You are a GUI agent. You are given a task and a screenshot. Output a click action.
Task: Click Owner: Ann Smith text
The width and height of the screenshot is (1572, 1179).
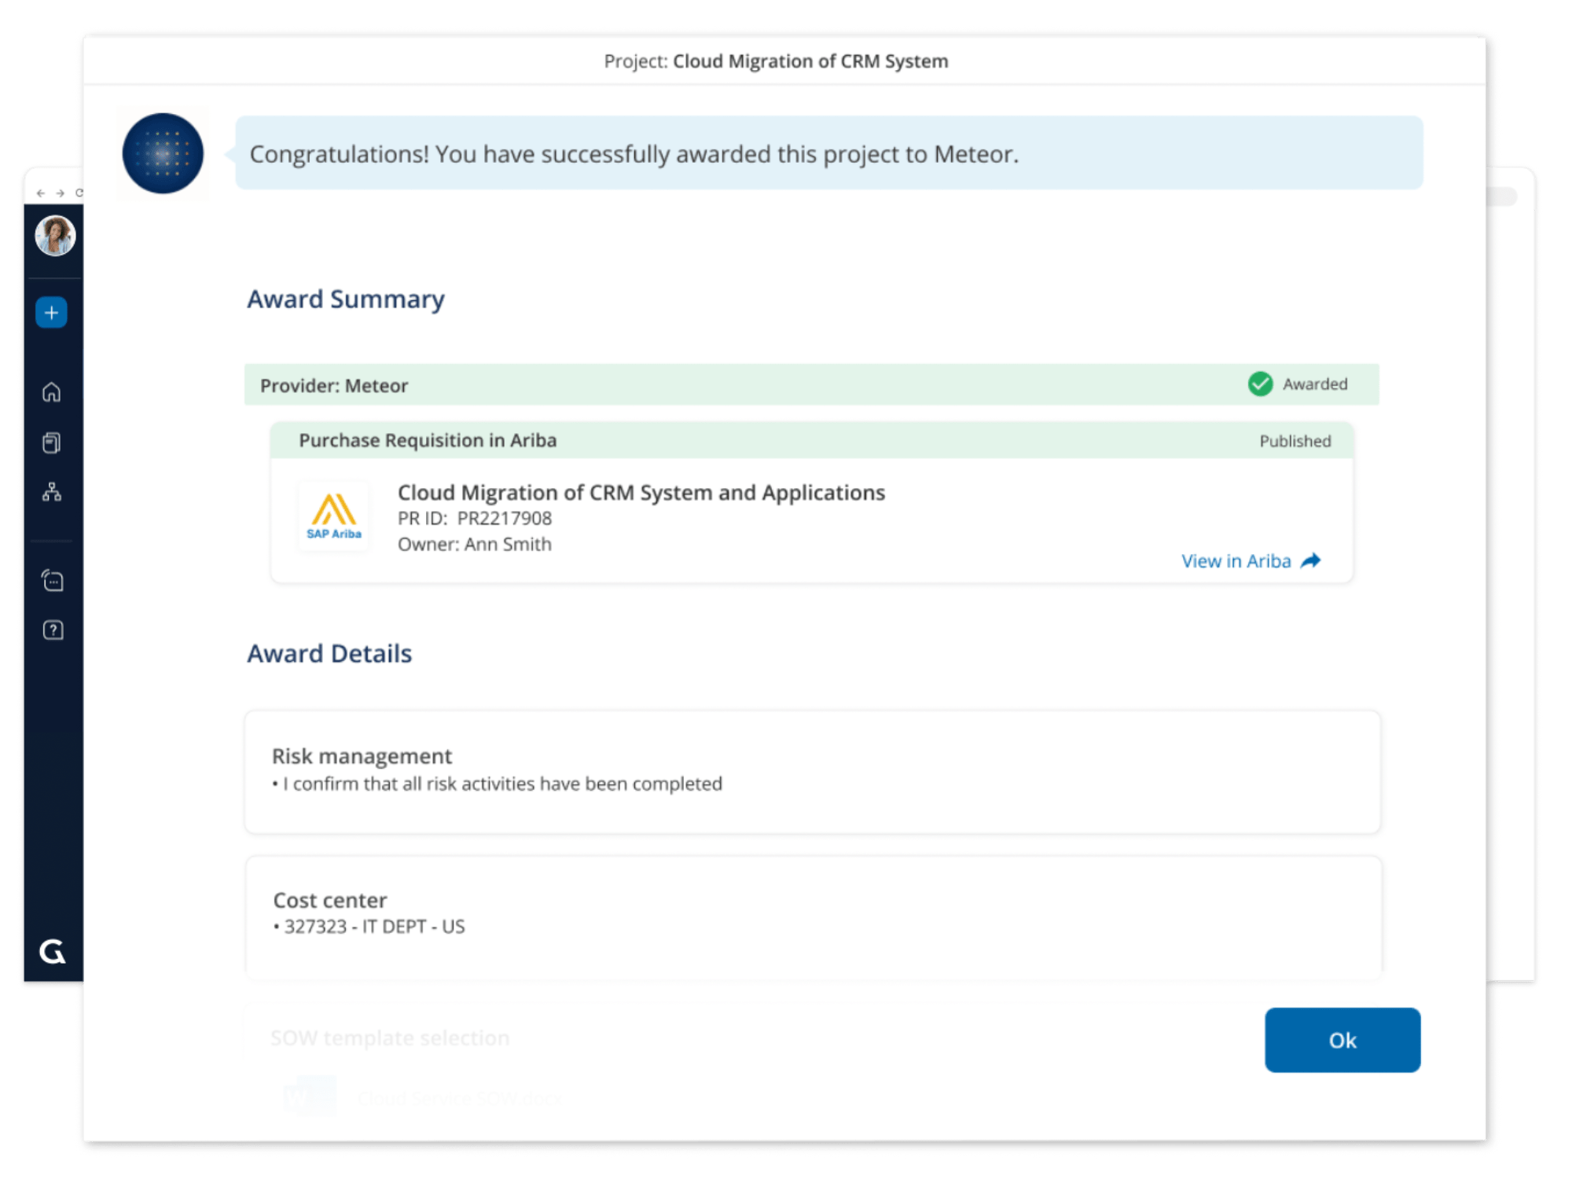click(x=475, y=544)
